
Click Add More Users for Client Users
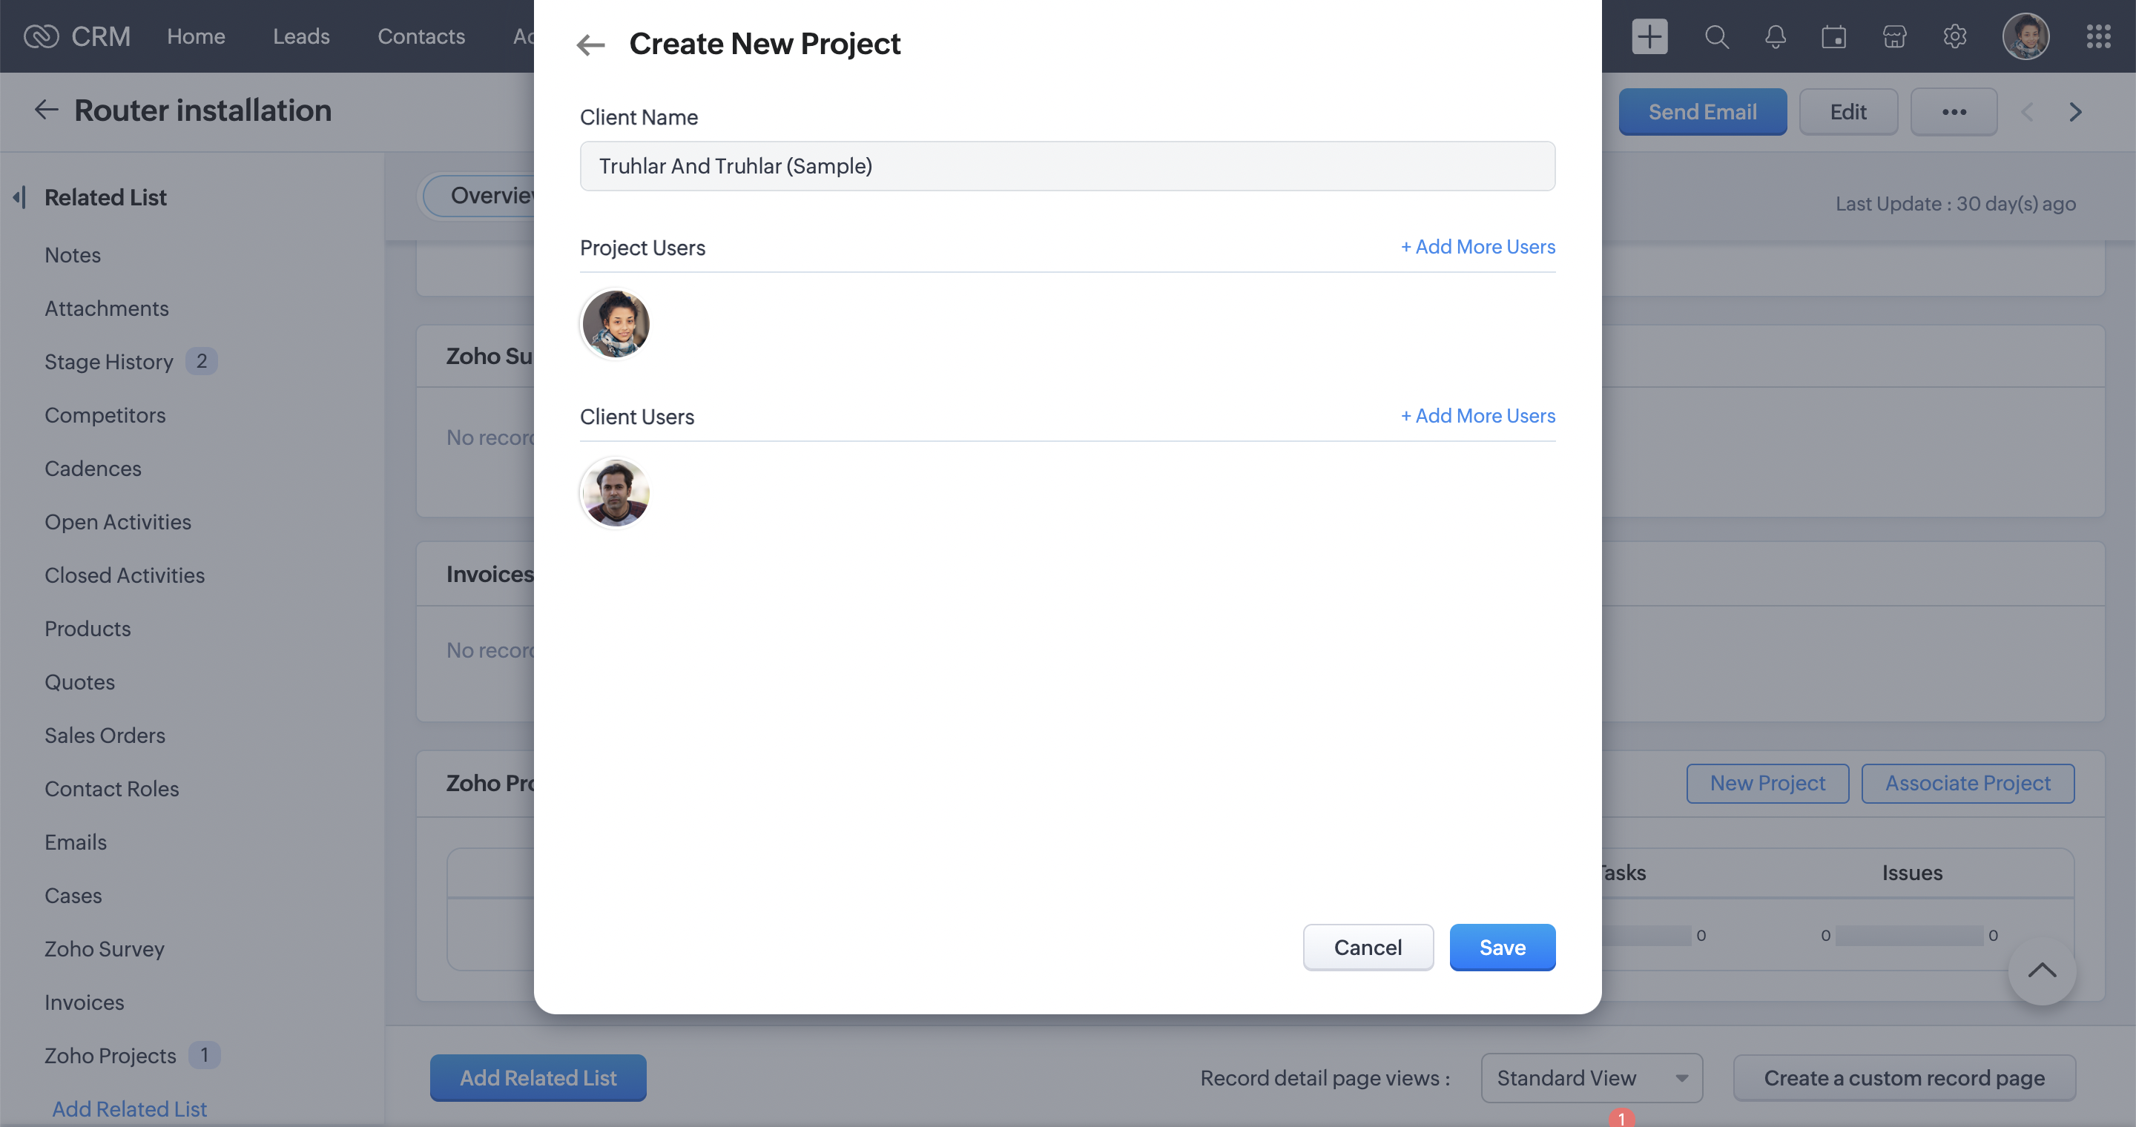pyautogui.click(x=1477, y=416)
